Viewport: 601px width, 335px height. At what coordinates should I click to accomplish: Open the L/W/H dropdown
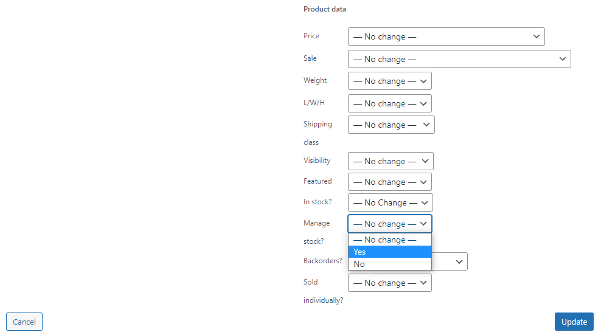coord(389,103)
